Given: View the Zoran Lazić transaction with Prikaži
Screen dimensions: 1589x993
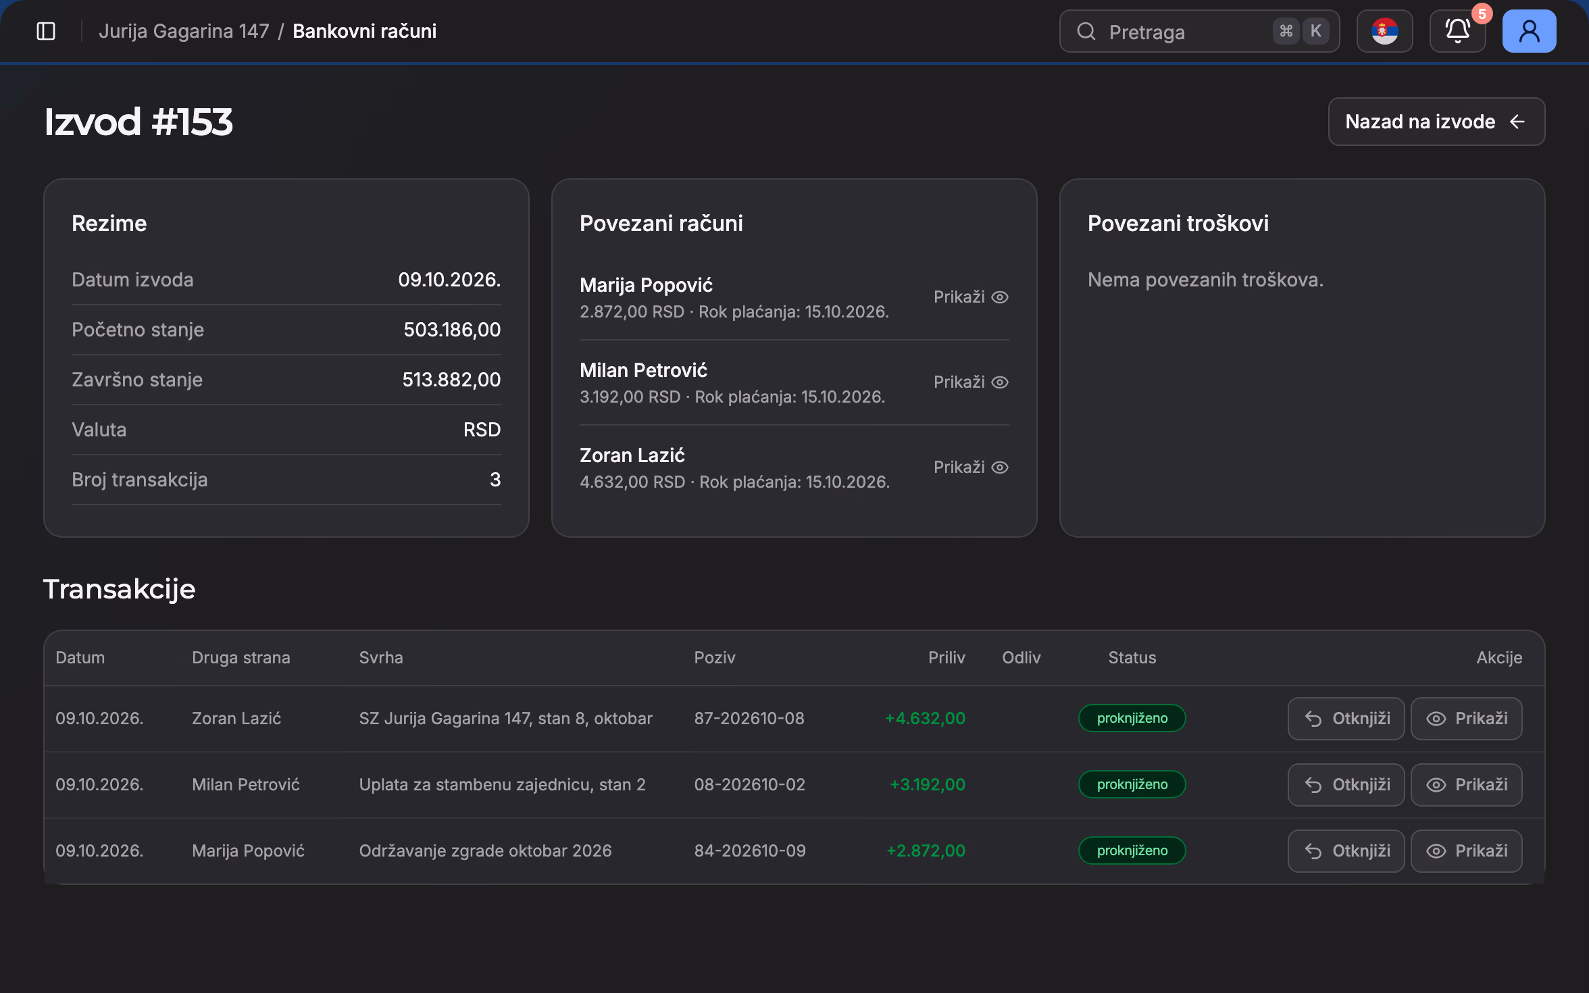Looking at the screenshot, I should click(x=1466, y=719).
